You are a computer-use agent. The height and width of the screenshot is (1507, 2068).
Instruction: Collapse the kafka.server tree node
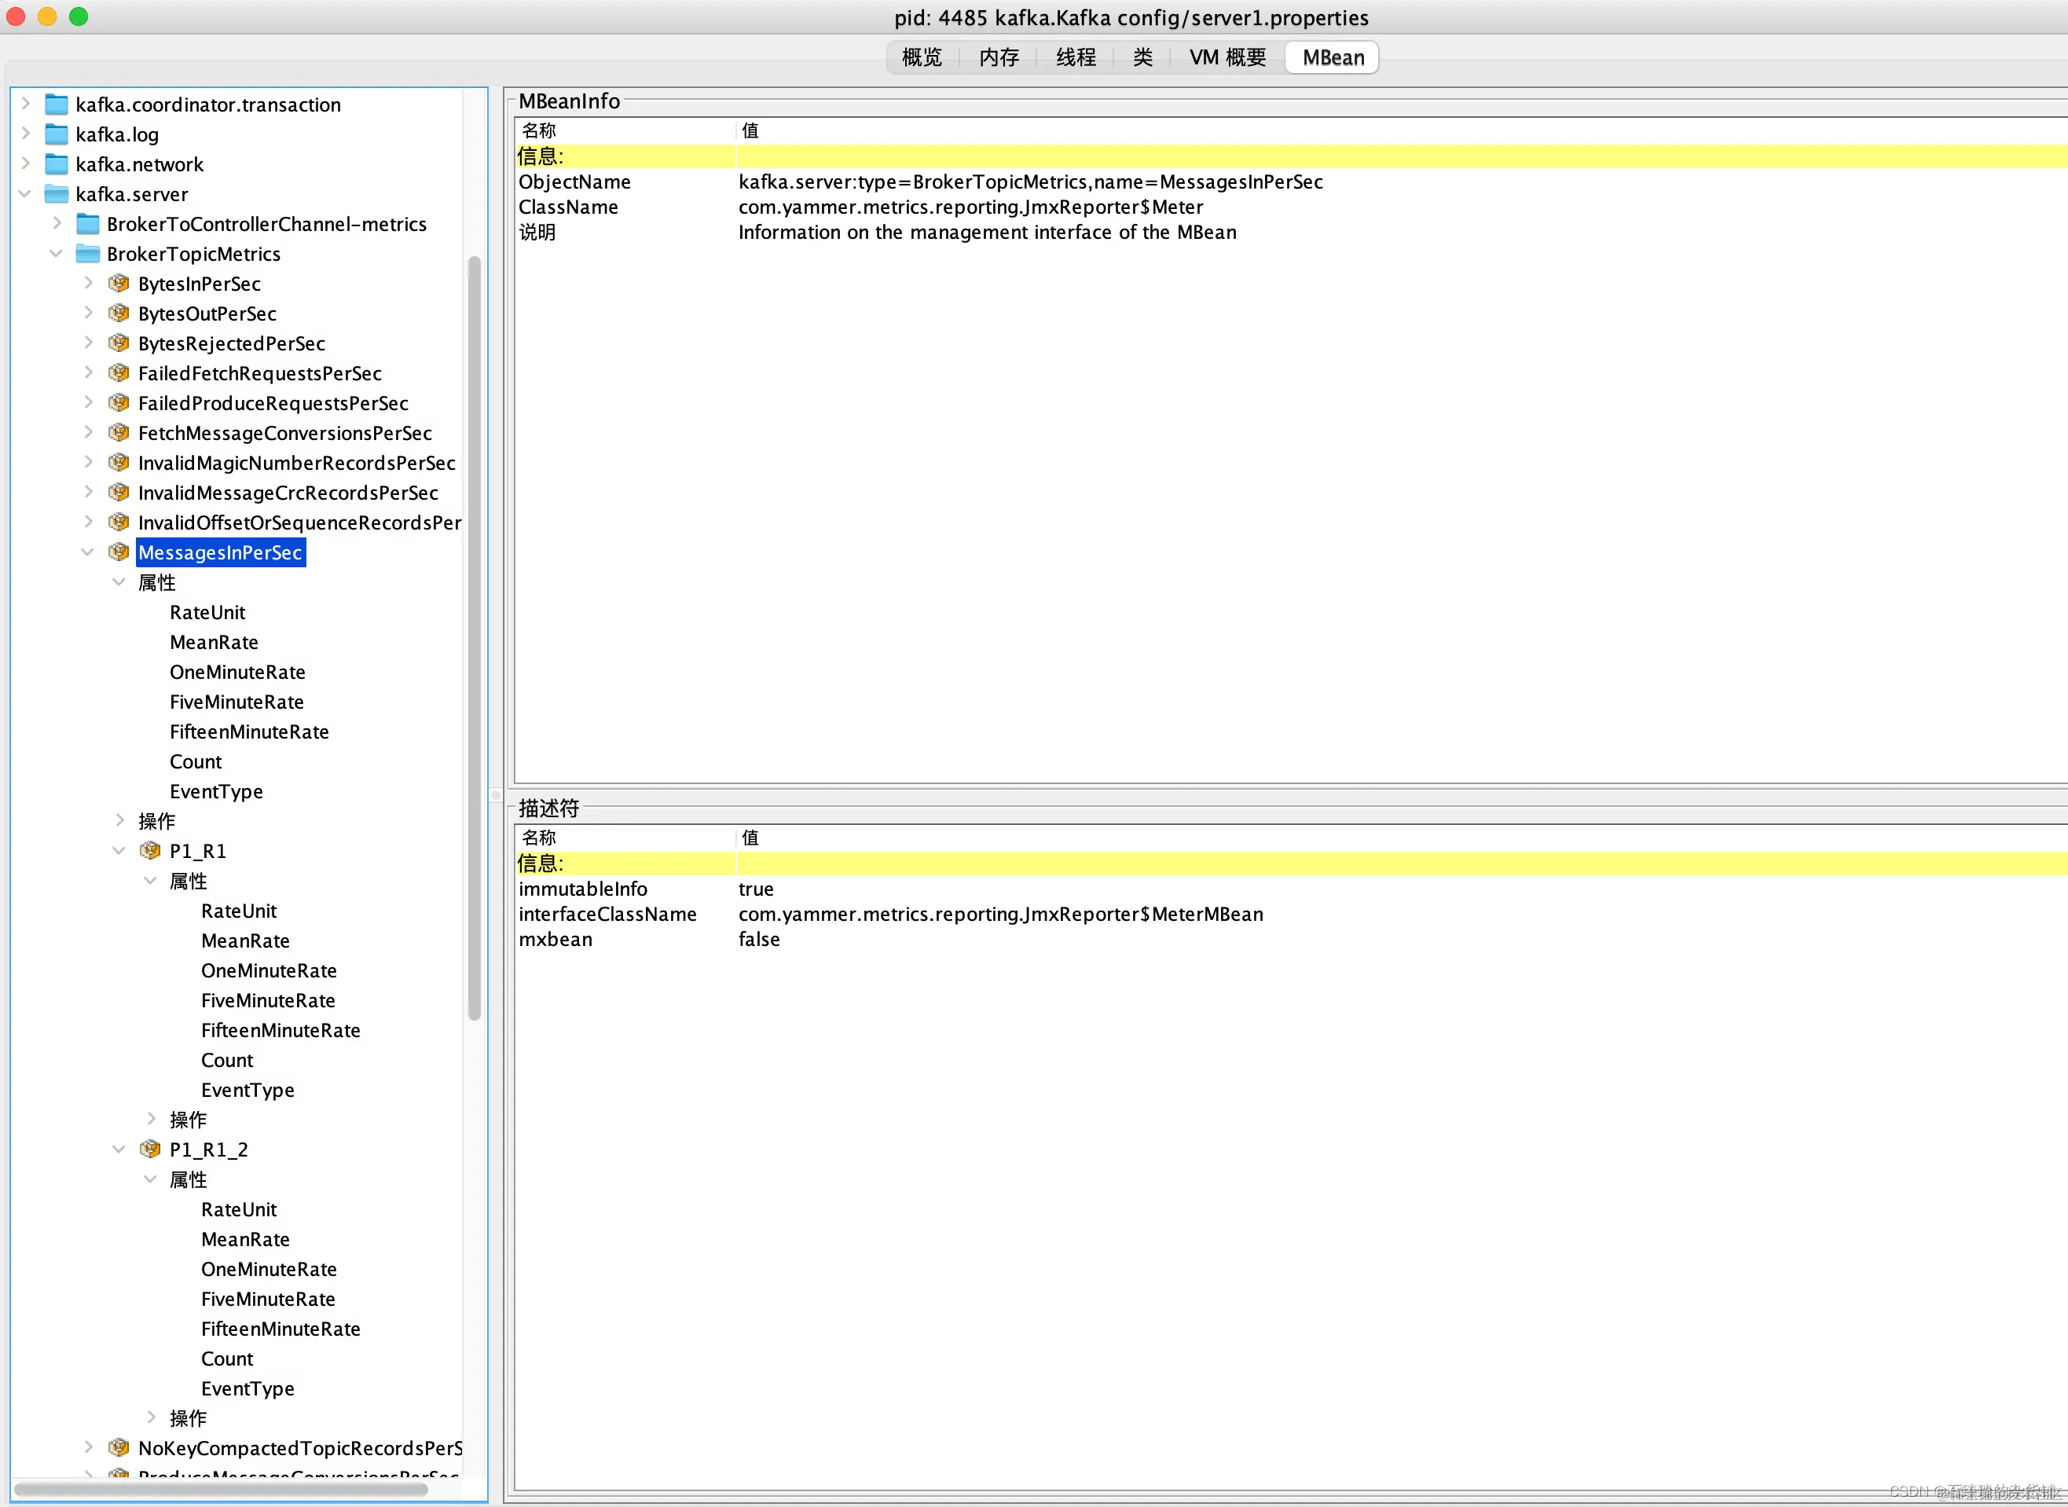pyautogui.click(x=26, y=194)
